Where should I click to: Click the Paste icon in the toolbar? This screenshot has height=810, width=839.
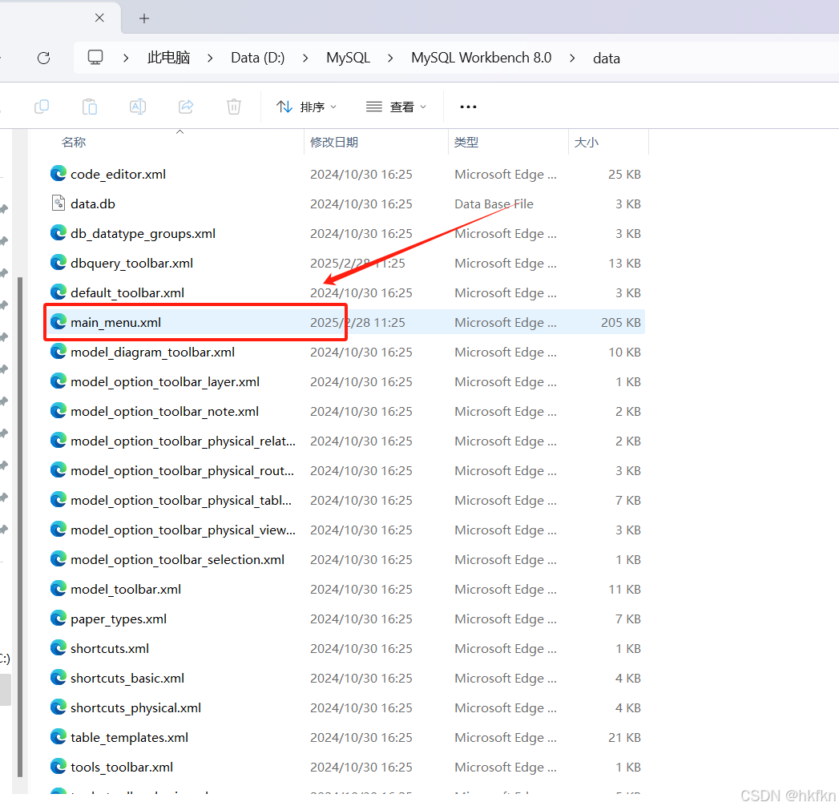pyautogui.click(x=89, y=106)
